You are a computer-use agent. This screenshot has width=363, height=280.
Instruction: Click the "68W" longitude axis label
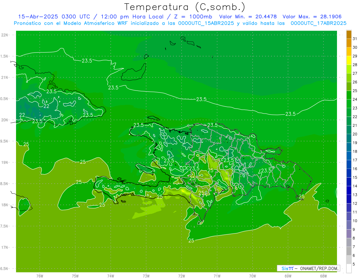pos(323,276)
